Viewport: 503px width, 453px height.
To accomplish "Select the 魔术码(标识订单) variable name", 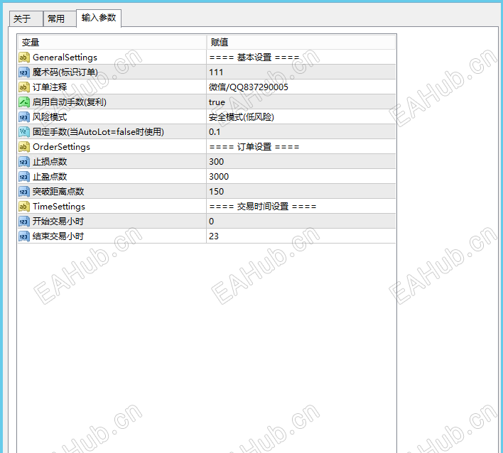I will point(65,72).
